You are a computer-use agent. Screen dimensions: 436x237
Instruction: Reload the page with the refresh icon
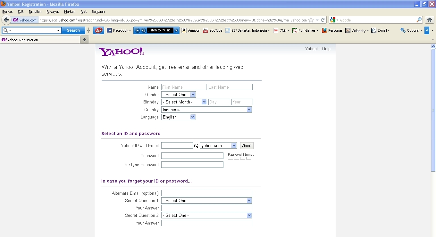pyautogui.click(x=323, y=20)
